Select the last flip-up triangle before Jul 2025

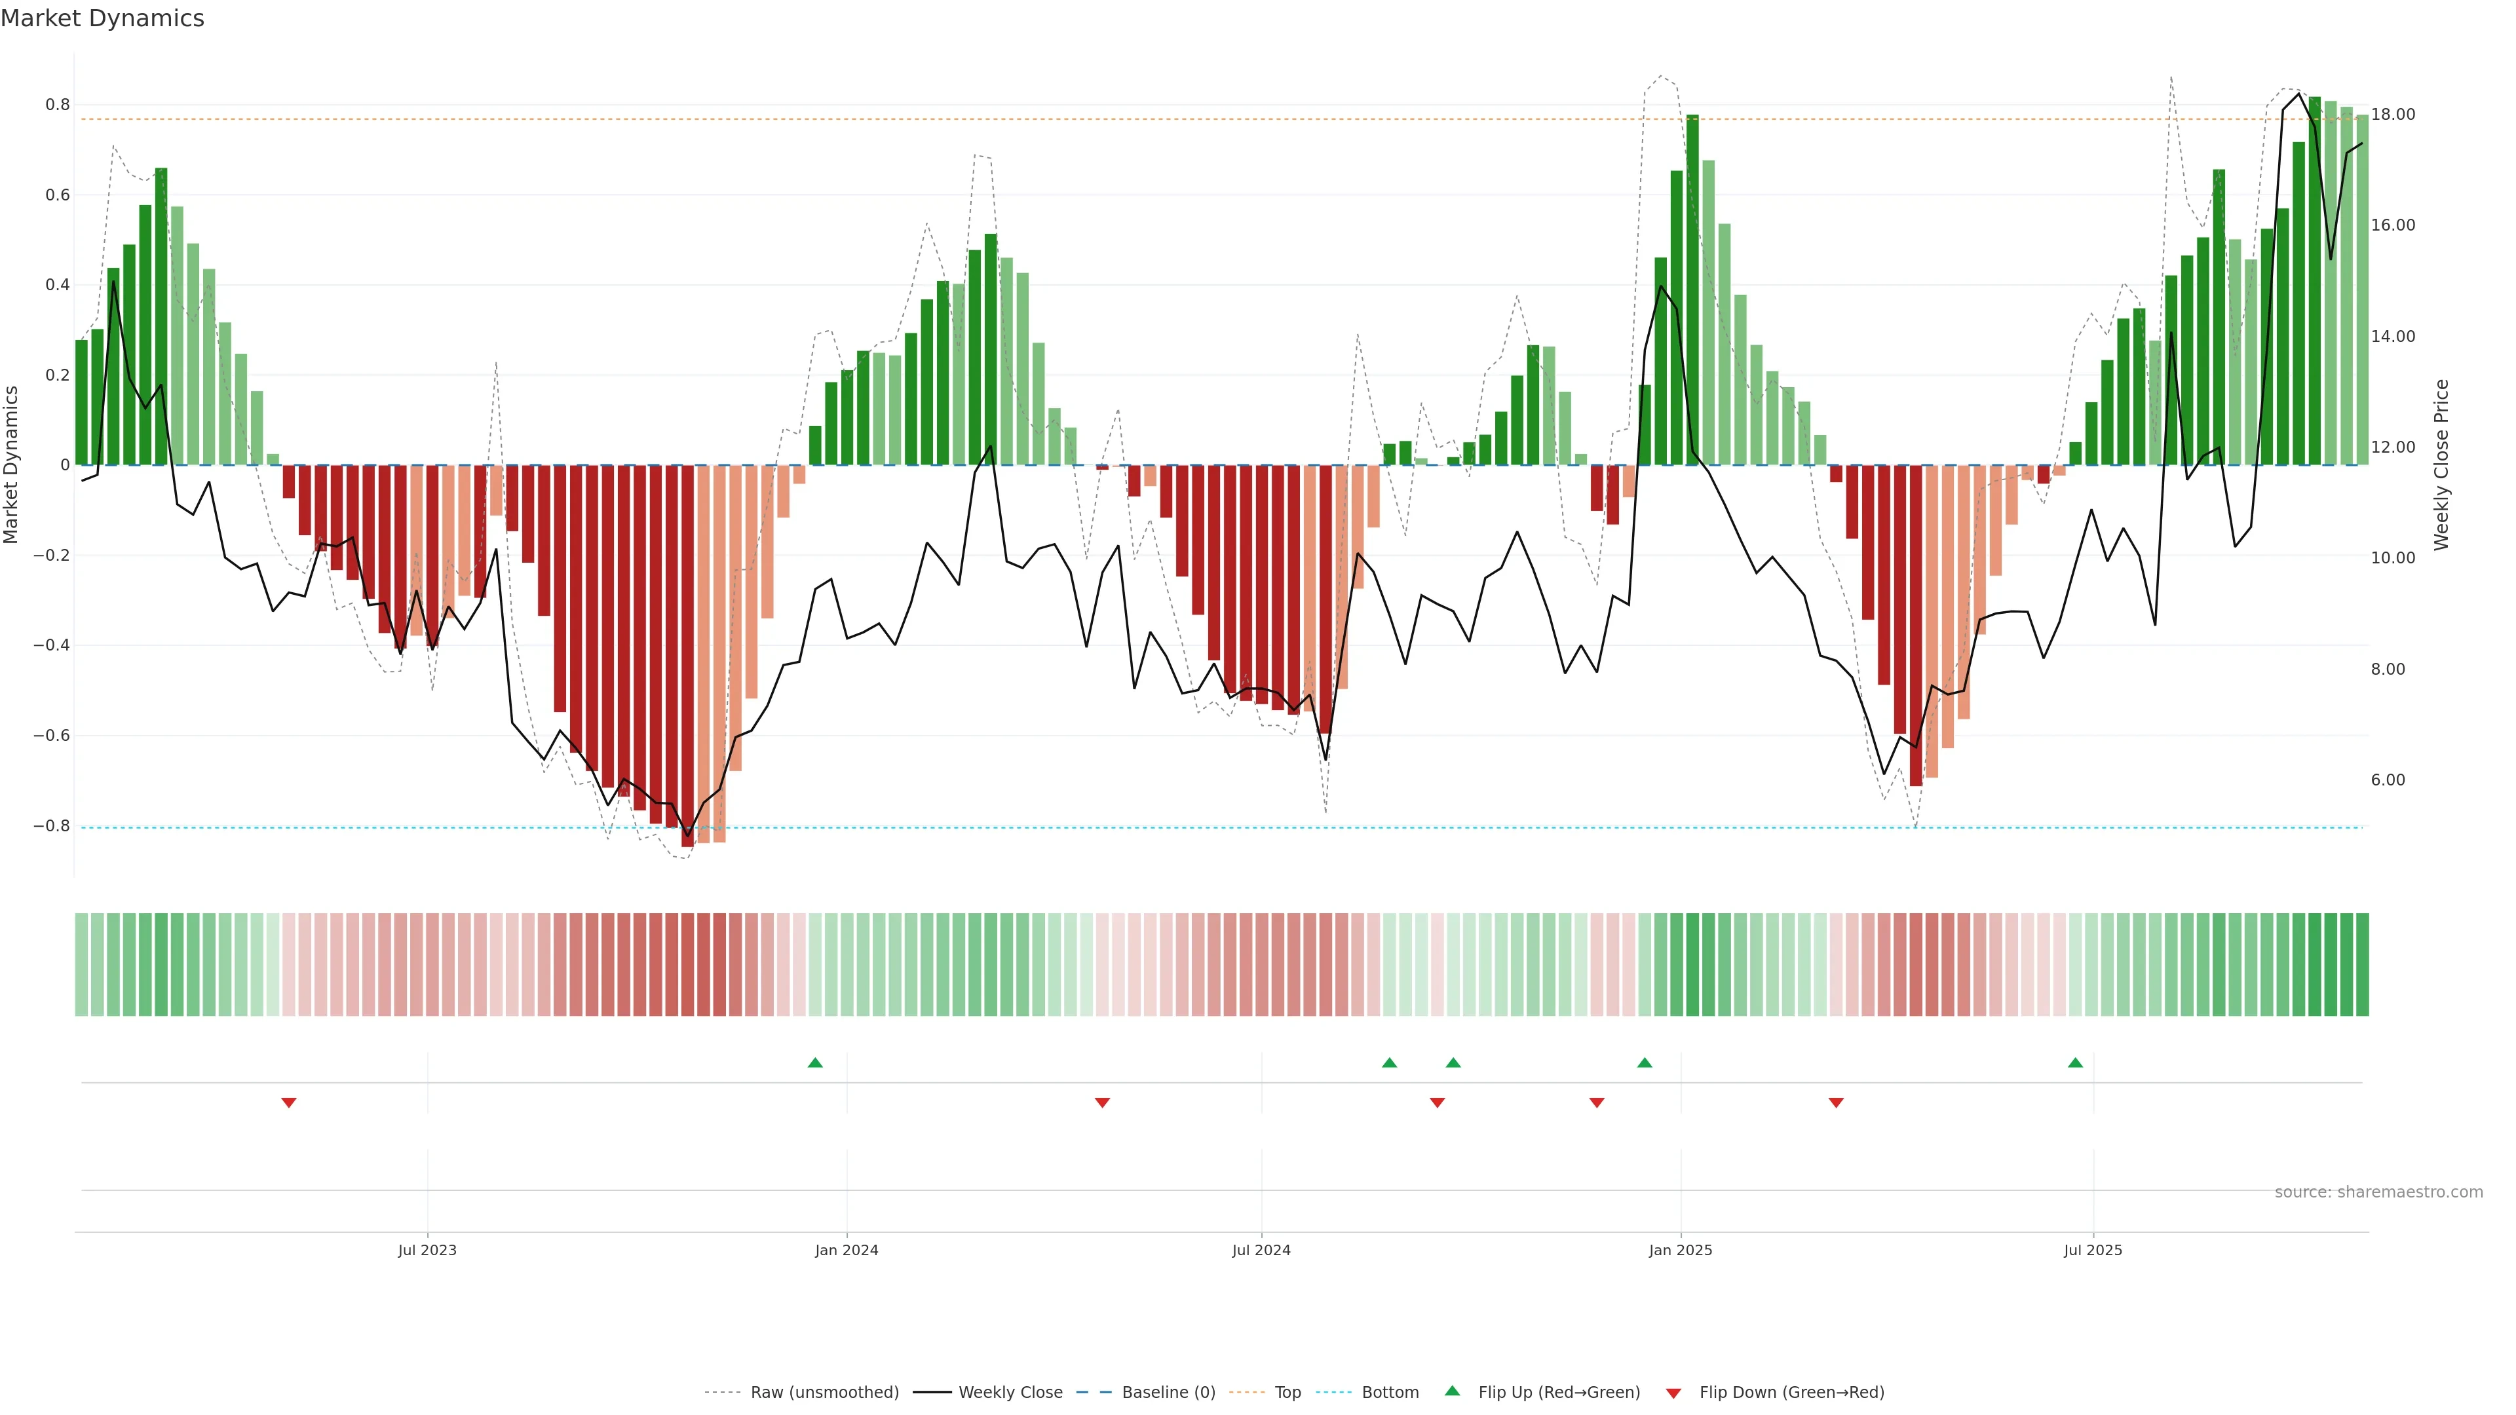(x=2076, y=1063)
